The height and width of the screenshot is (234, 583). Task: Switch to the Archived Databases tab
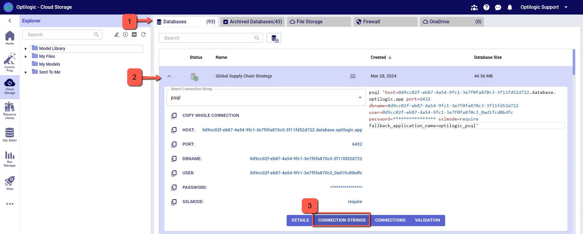pos(252,22)
